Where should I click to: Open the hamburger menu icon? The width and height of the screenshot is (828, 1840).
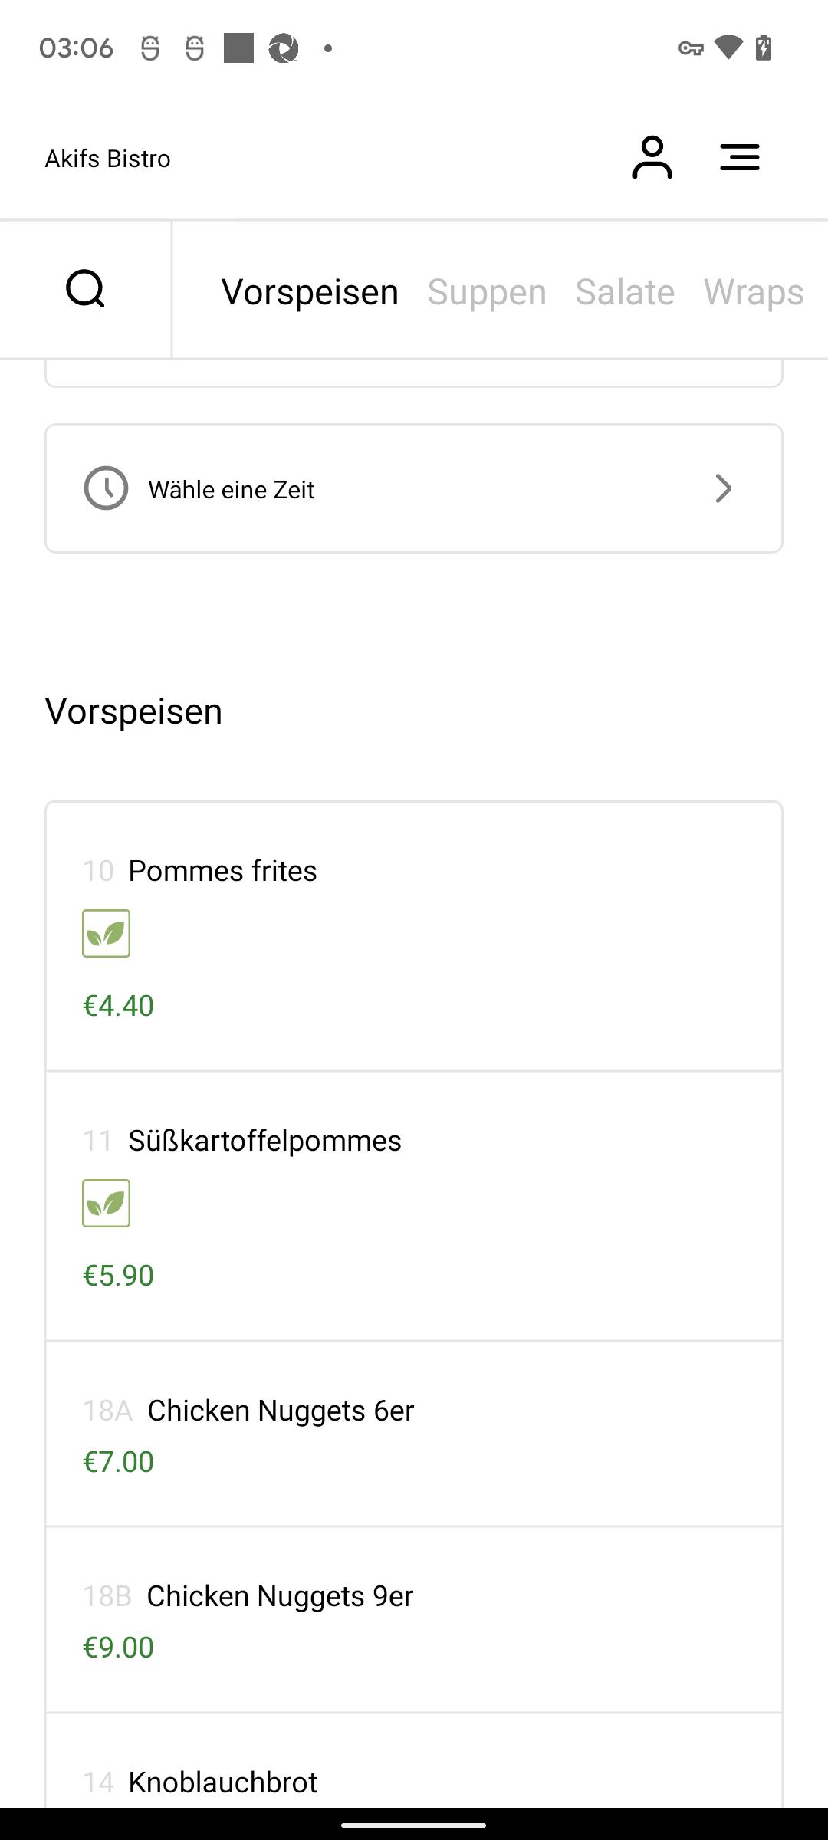[740, 157]
